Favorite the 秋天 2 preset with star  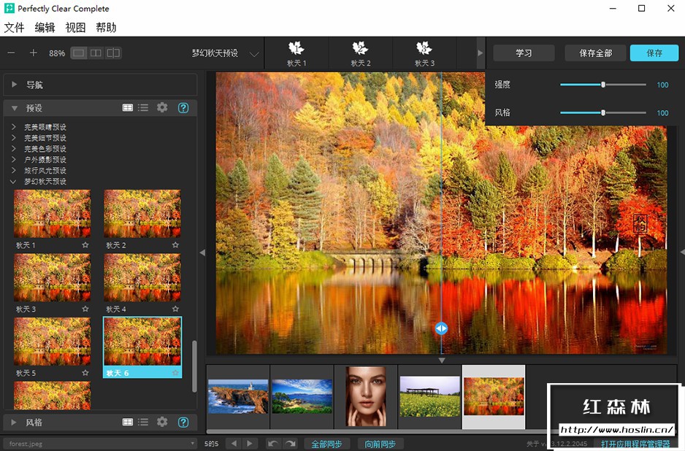pos(175,245)
